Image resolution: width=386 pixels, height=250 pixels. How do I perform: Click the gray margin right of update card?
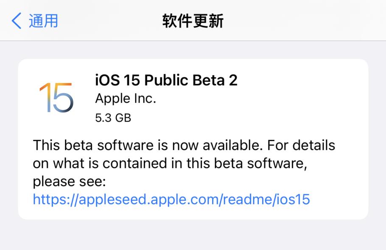tap(377, 140)
